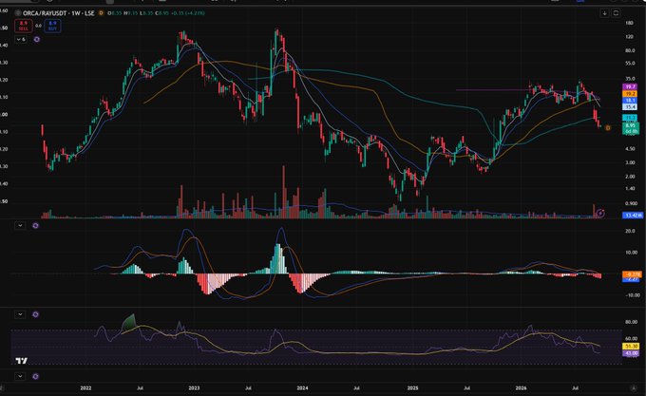Screen dimensions: 646x396
Task: Click the 3.00 price scale label
Action: coord(630,162)
